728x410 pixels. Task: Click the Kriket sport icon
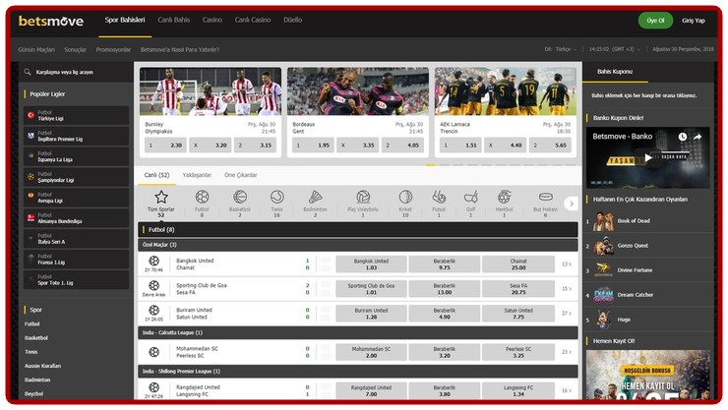point(404,197)
